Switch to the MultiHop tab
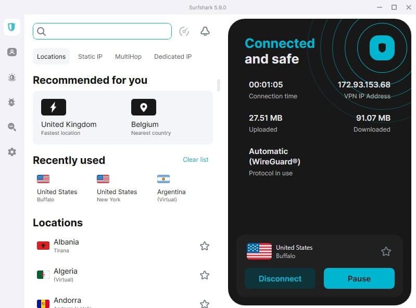Viewport: 416px width, 308px height. (x=128, y=57)
